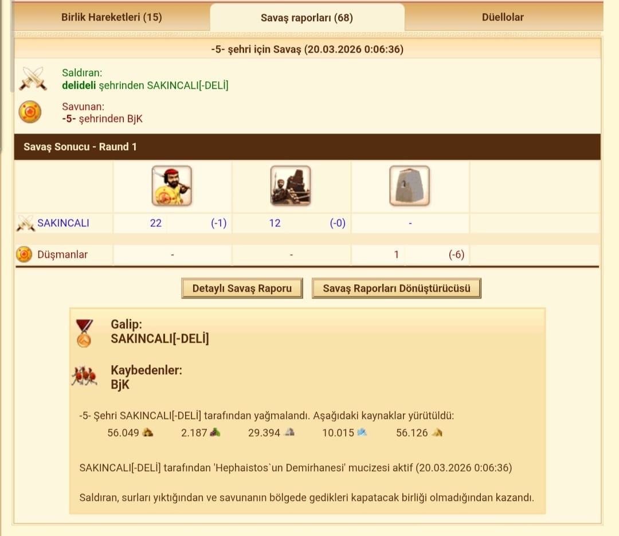
Task: Click the crystal resource icon after 10.015
Action: pyautogui.click(x=362, y=432)
